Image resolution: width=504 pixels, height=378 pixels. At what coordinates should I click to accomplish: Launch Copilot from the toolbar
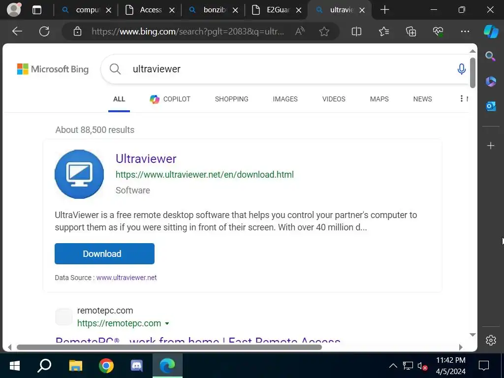(x=491, y=31)
